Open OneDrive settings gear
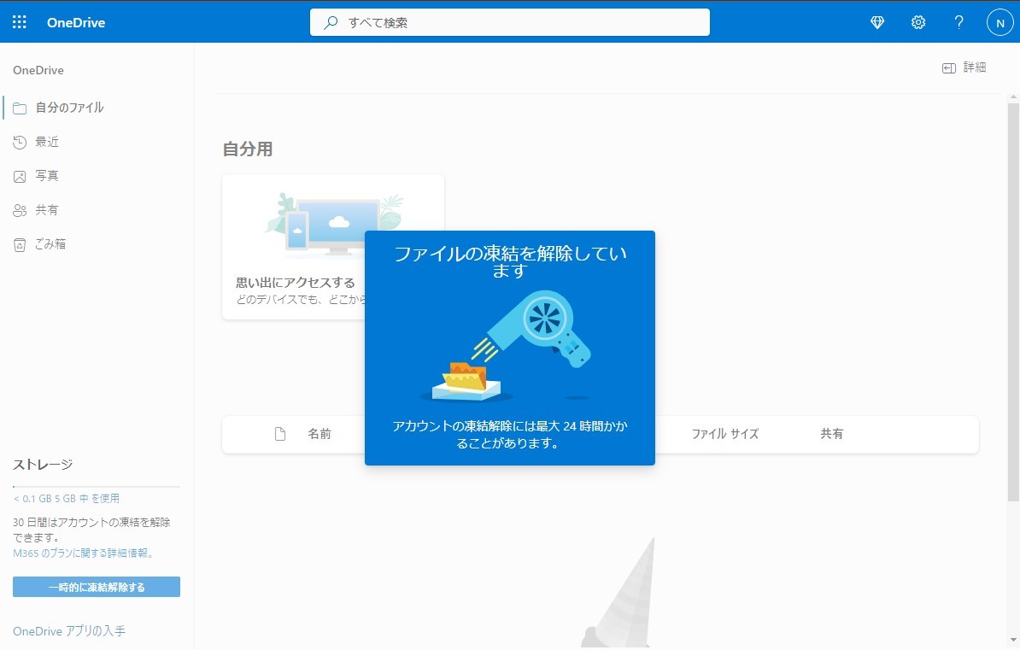This screenshot has height=650, width=1020. pos(918,21)
